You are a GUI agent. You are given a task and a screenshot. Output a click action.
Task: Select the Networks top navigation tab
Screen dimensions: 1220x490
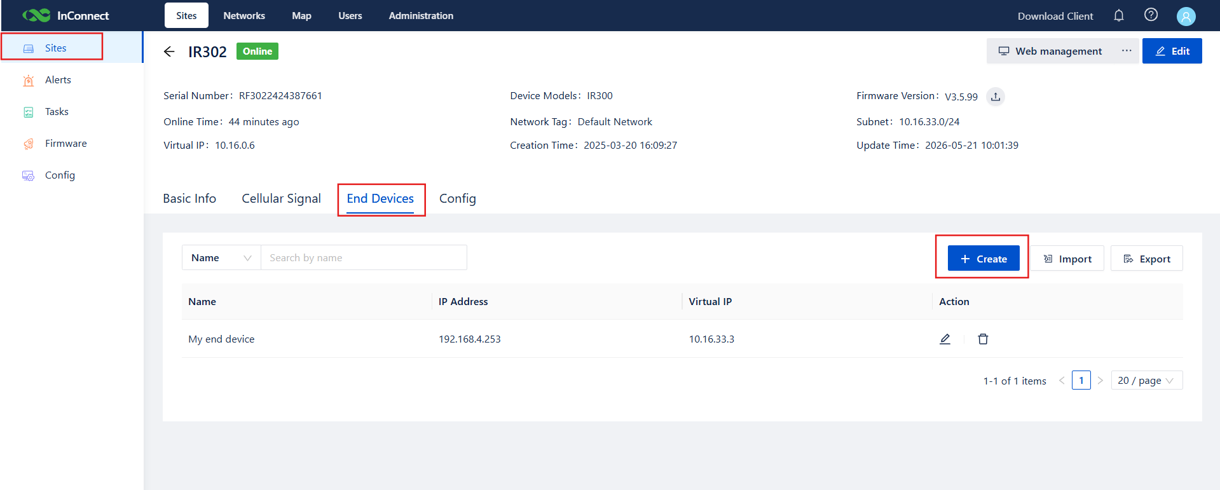point(244,15)
